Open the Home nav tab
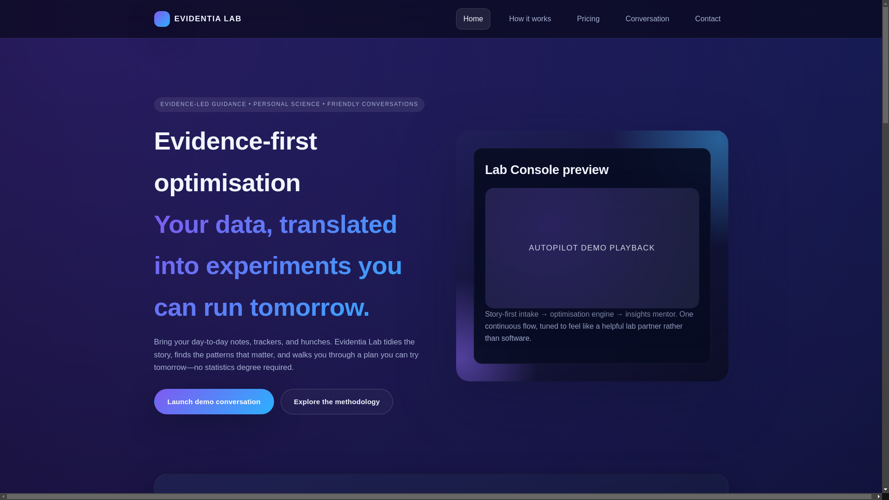This screenshot has width=889, height=500. click(x=473, y=19)
